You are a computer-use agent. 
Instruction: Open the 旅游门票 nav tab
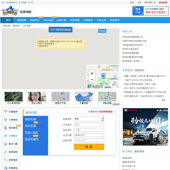[61, 20]
